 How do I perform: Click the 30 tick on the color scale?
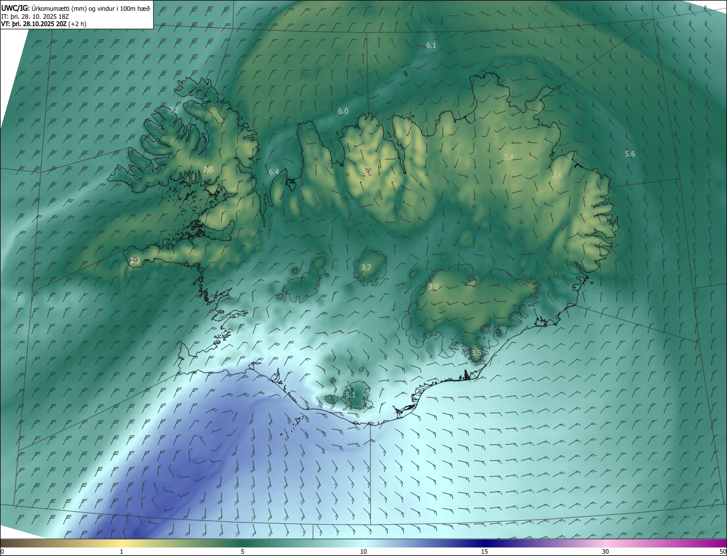[605, 551]
